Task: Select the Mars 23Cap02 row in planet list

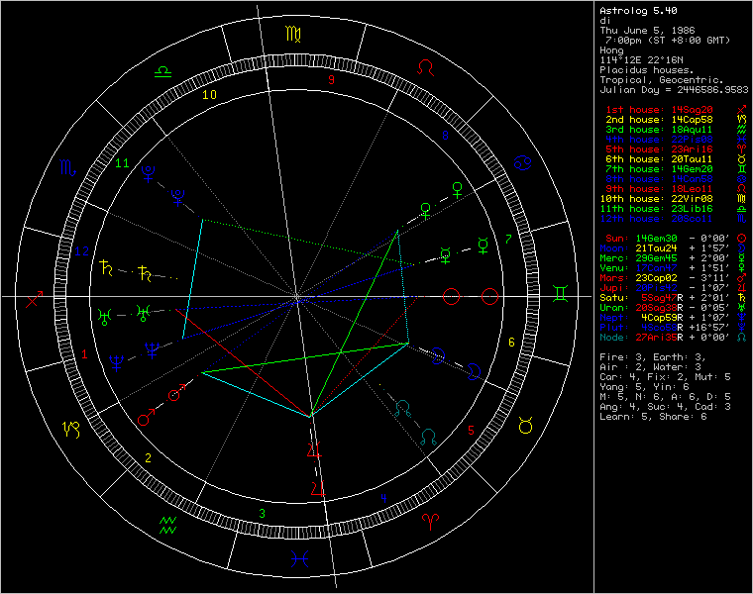Action: [659, 278]
